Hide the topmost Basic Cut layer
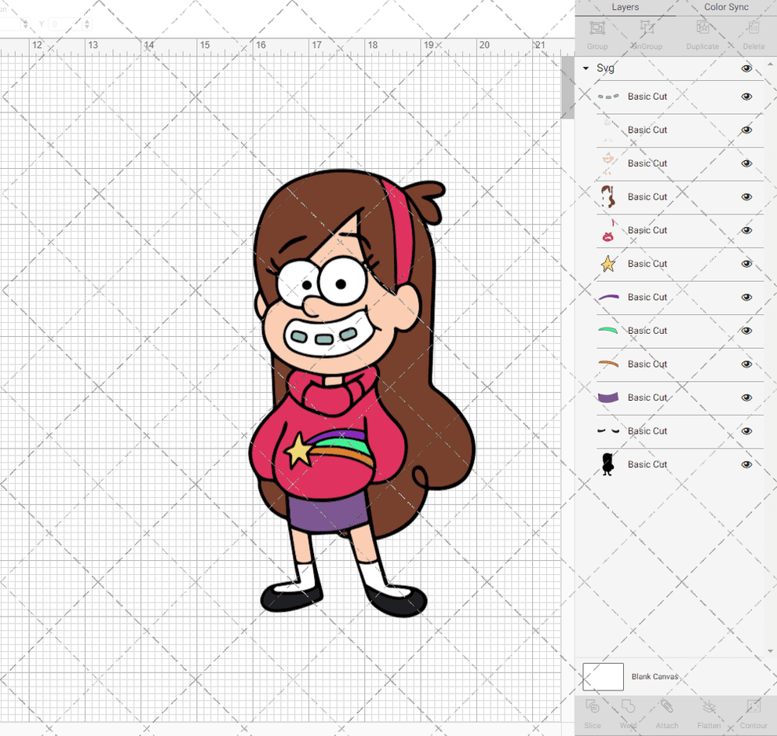 coord(746,96)
